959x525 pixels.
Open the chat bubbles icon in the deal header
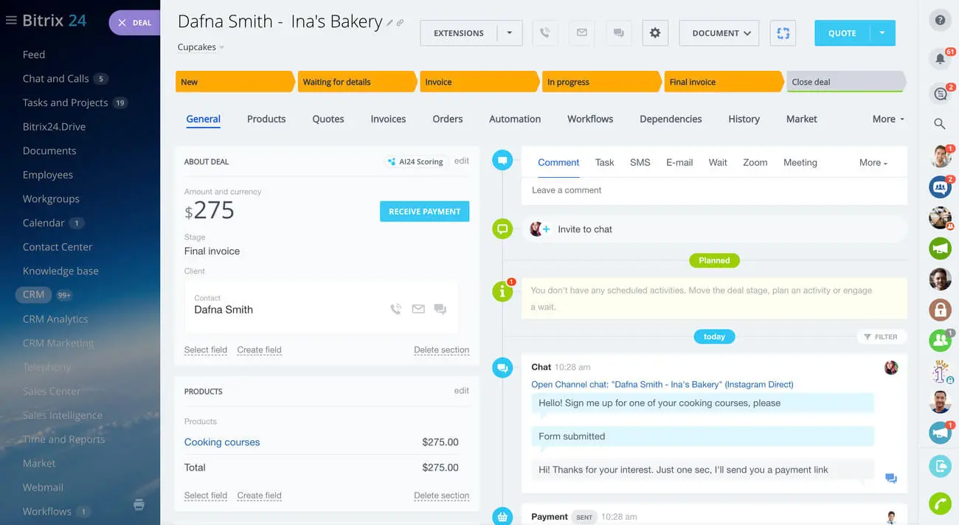tap(619, 33)
